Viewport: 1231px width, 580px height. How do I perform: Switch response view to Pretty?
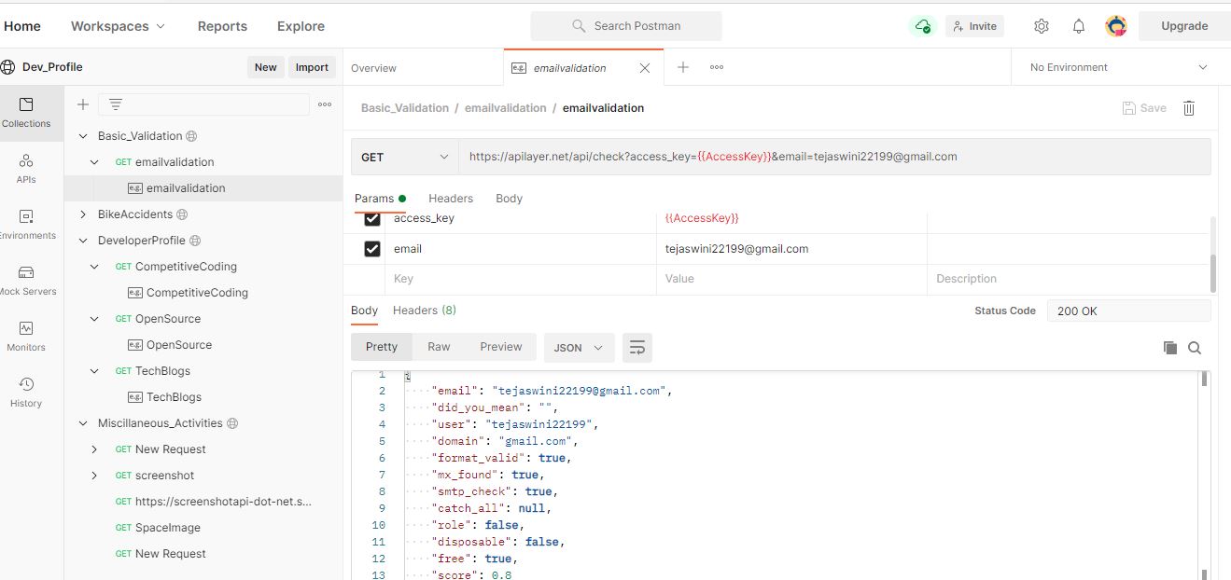382,347
